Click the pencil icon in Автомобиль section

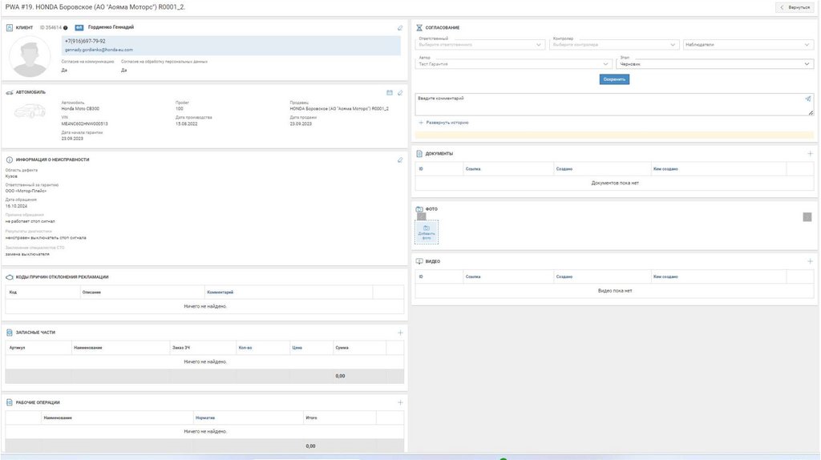click(x=400, y=92)
